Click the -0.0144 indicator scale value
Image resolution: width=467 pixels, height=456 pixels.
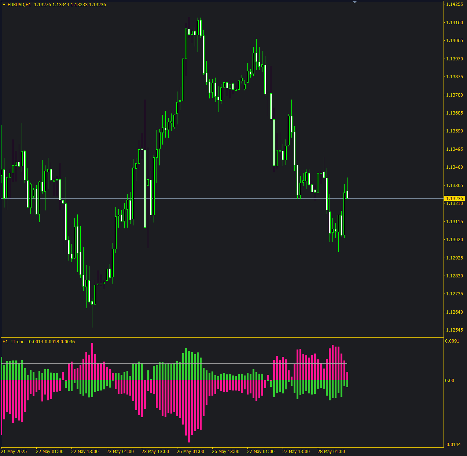click(453, 445)
